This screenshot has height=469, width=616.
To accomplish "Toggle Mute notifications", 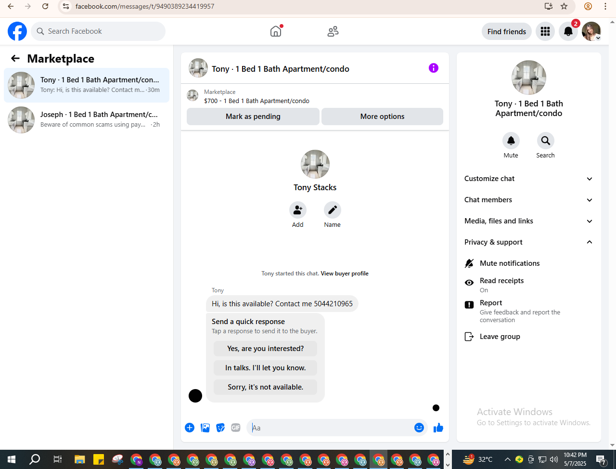I will pos(528,263).
